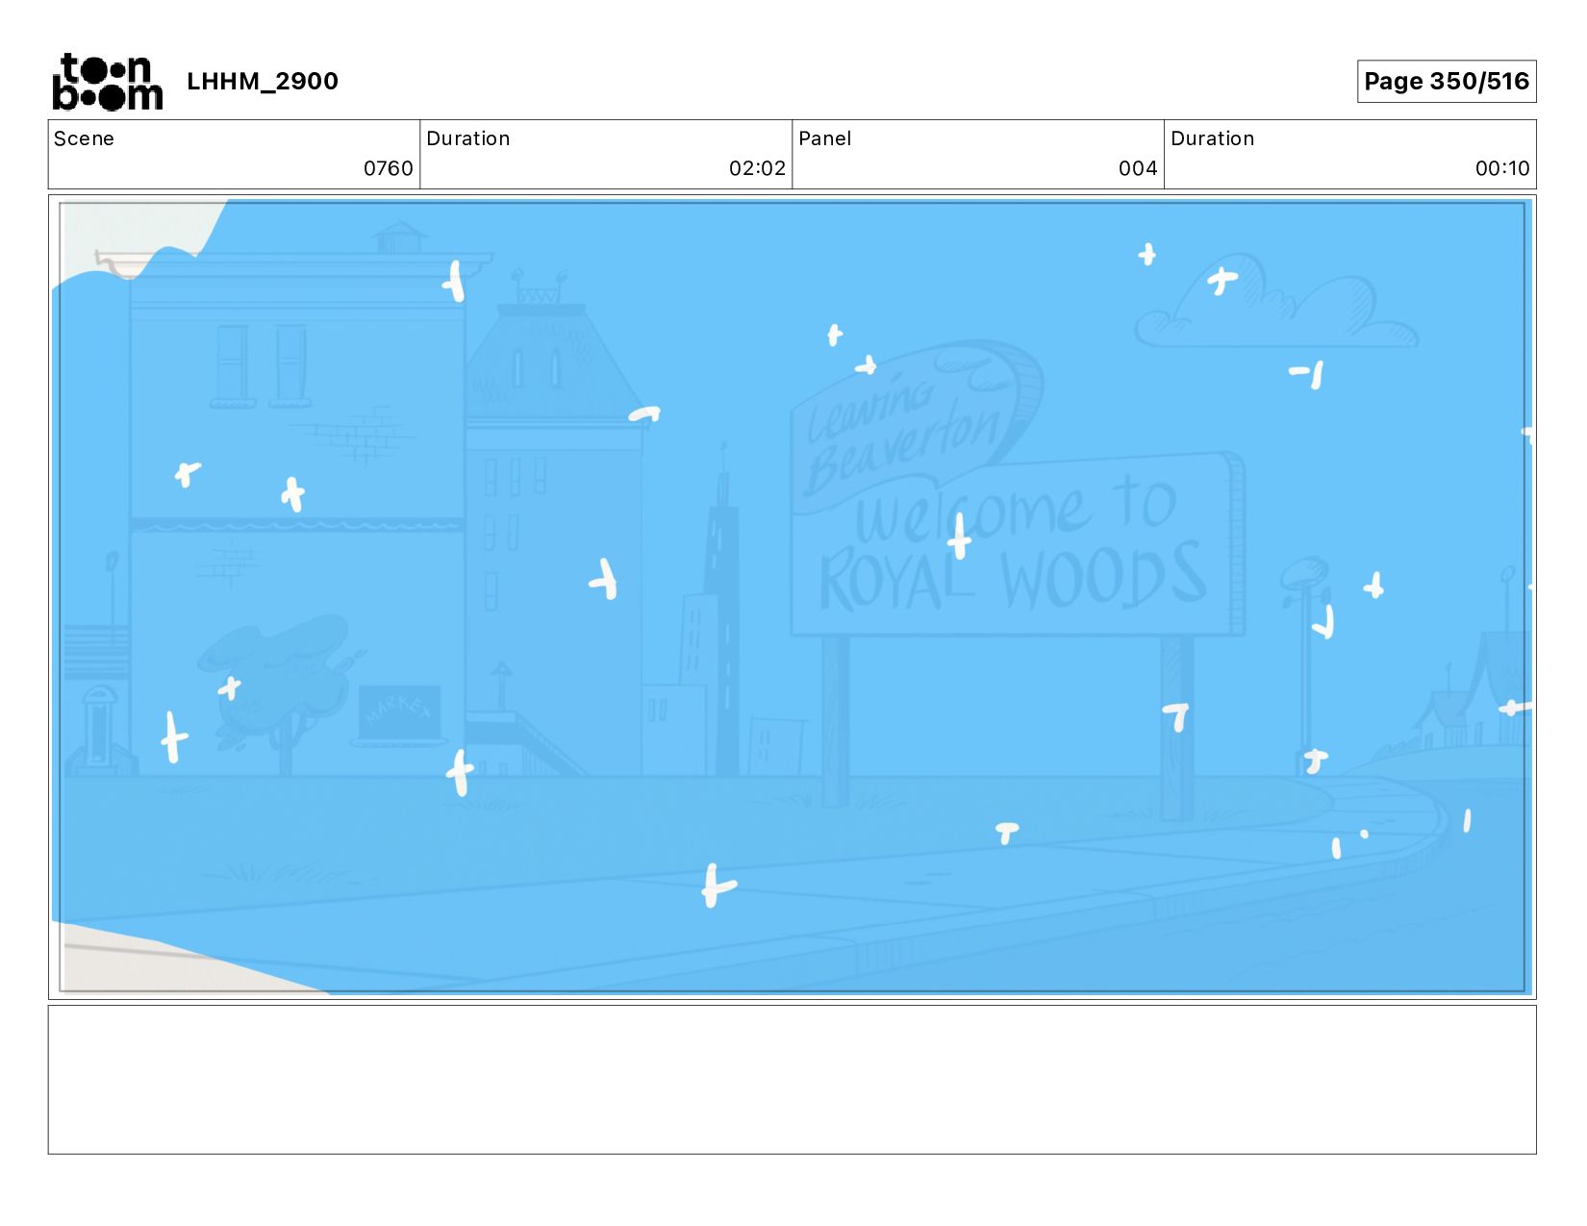The height and width of the screenshot is (1226, 1587).
Task: Select scene duration value 02:02
Action: point(758,168)
